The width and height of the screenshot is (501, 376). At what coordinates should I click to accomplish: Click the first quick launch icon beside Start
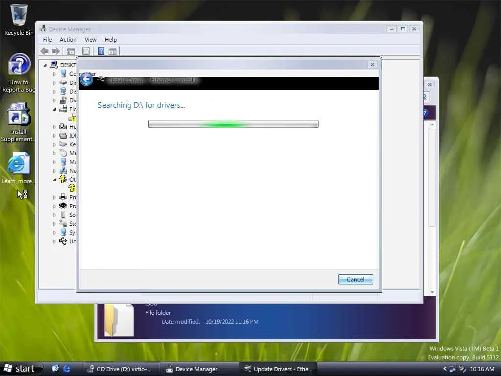55,369
